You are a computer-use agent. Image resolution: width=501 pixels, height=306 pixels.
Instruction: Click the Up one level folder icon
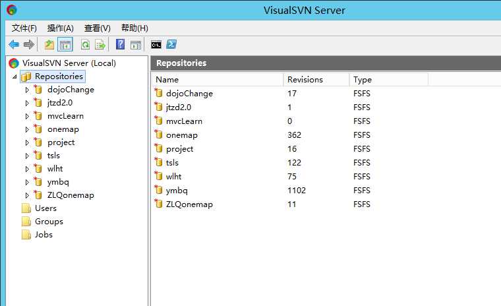click(x=49, y=45)
